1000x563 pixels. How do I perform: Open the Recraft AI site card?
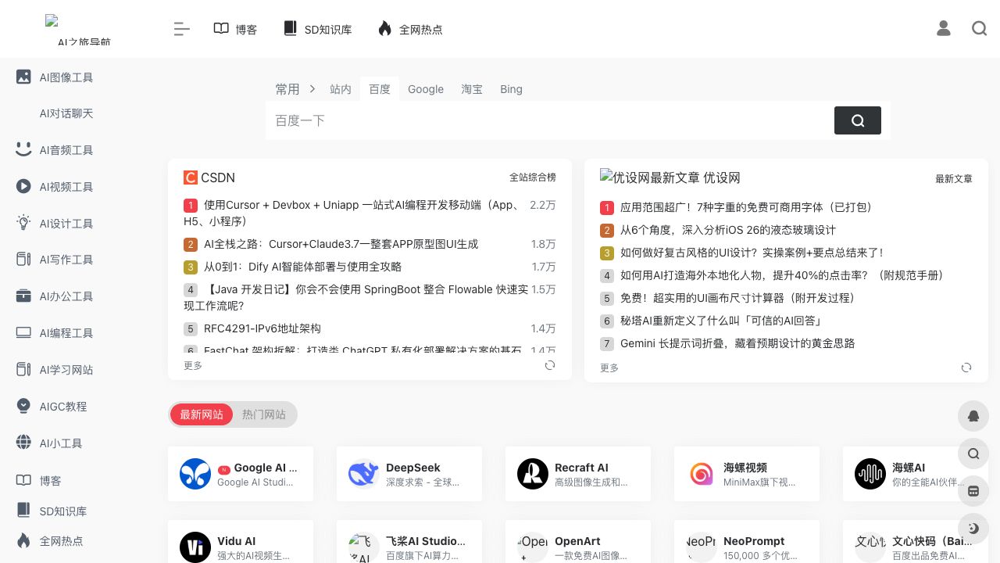(x=577, y=474)
